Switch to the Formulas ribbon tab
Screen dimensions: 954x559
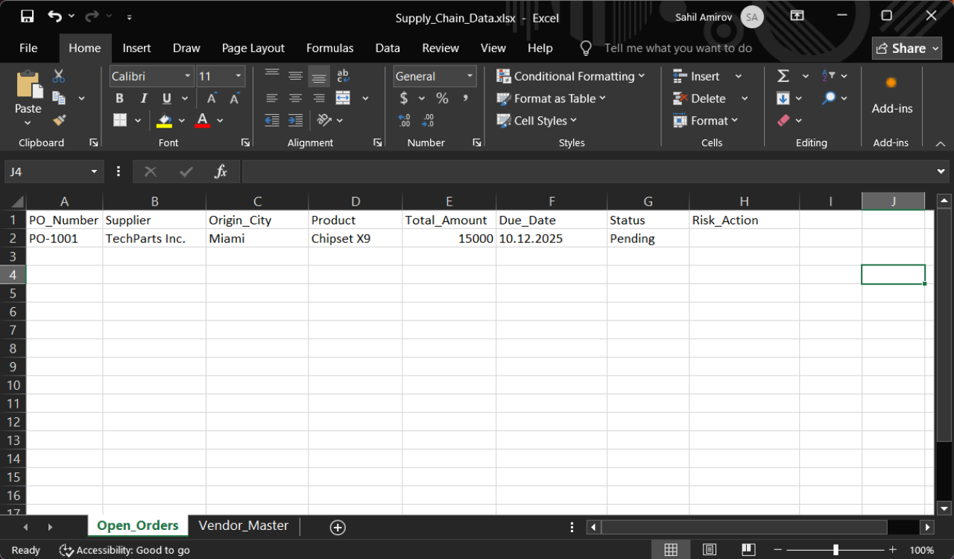(x=329, y=48)
